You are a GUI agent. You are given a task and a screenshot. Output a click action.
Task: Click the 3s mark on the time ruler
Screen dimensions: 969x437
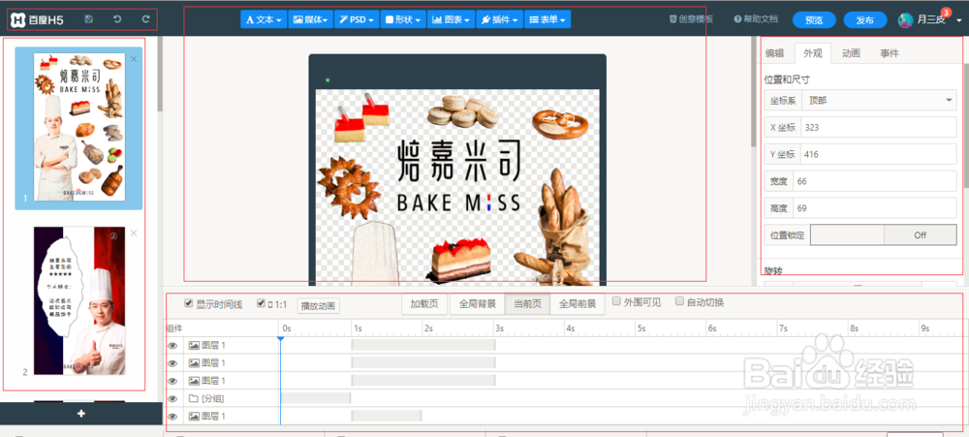click(x=497, y=328)
